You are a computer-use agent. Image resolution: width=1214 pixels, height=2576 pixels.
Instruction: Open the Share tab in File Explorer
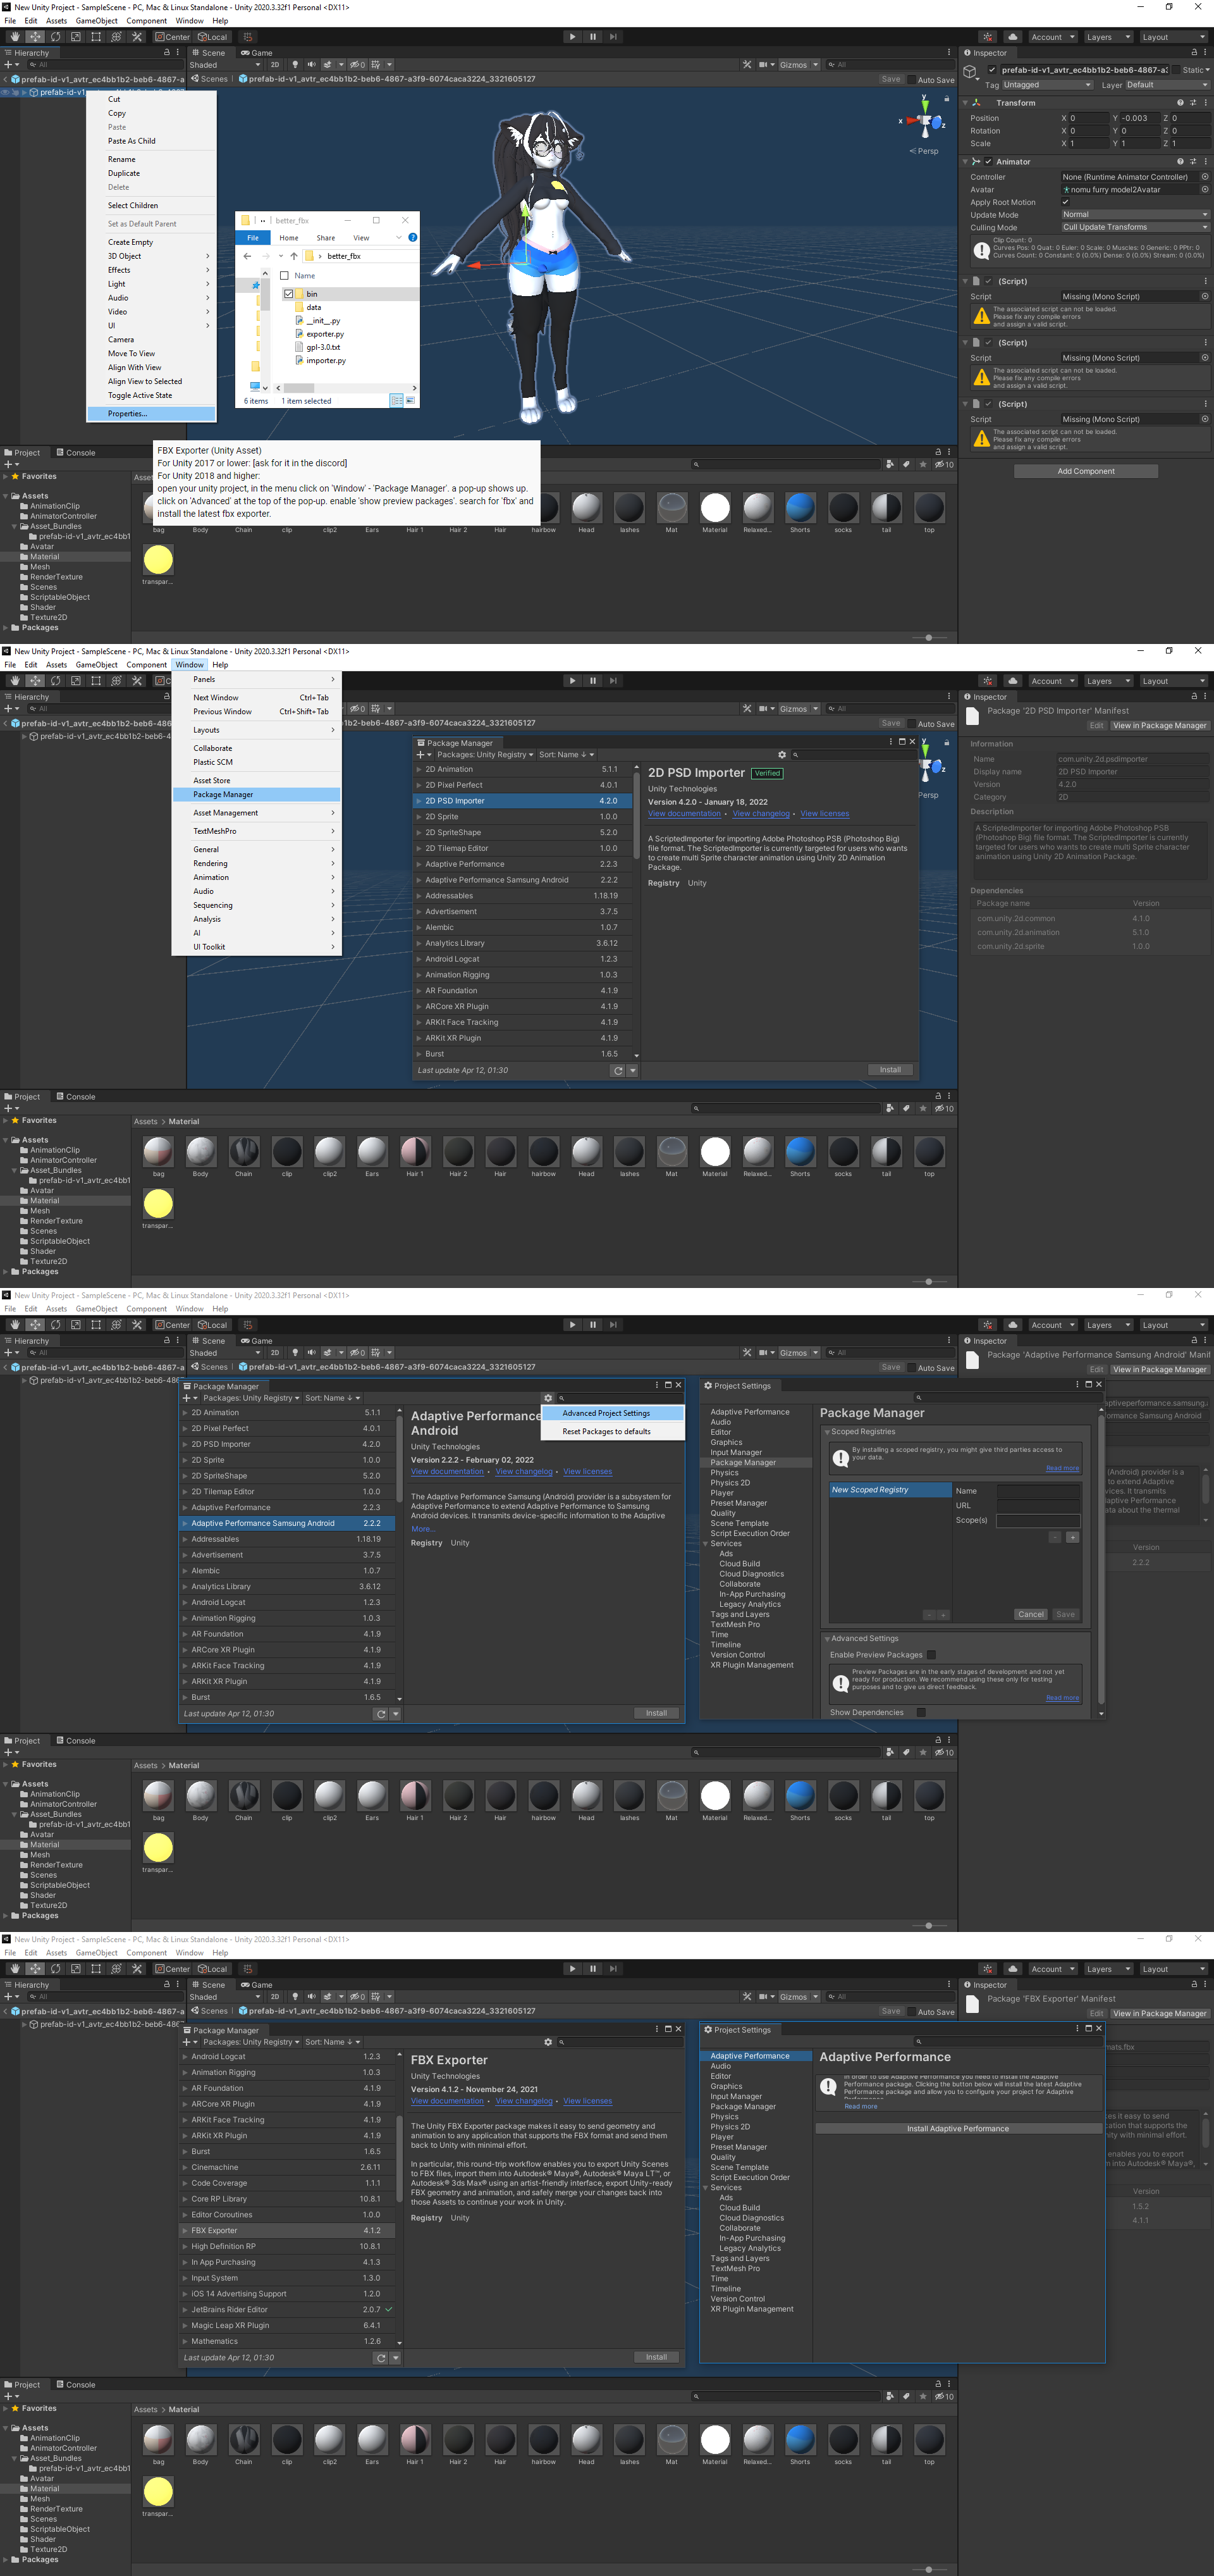326,238
